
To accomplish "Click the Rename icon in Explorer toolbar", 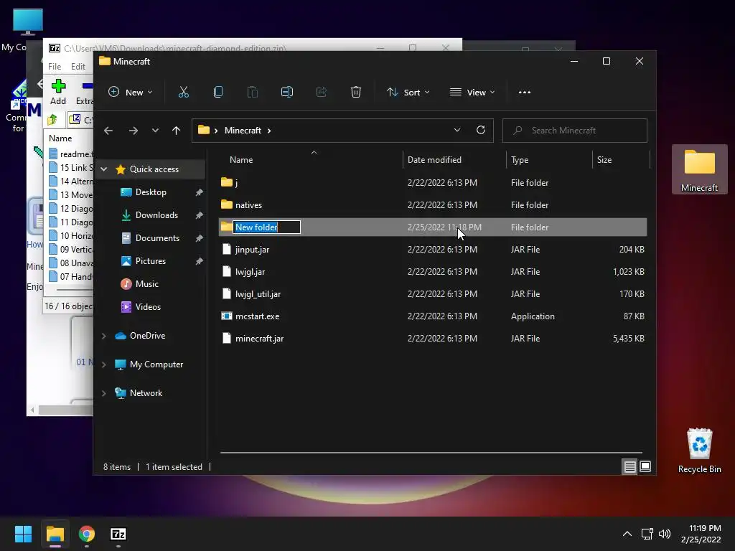I will pyautogui.click(x=287, y=93).
